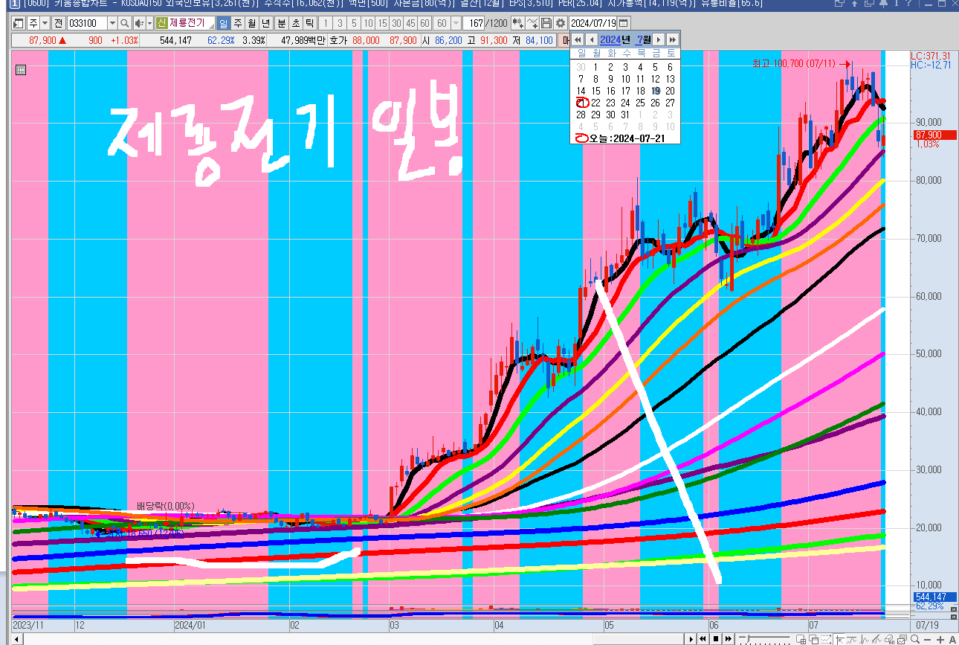Click the plus zoom-in icon
This screenshot has height=645, width=959.
940,639
